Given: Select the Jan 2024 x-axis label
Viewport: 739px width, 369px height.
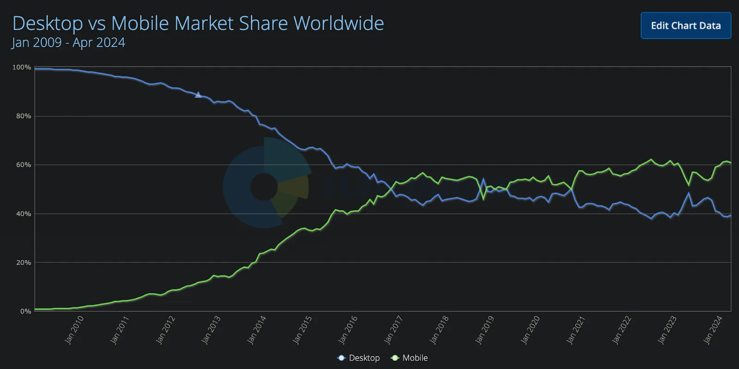Looking at the screenshot, I should pyautogui.click(x=713, y=330).
